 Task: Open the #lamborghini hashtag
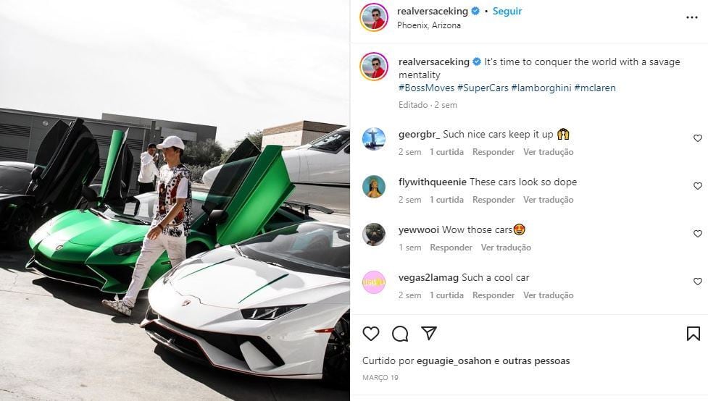541,88
